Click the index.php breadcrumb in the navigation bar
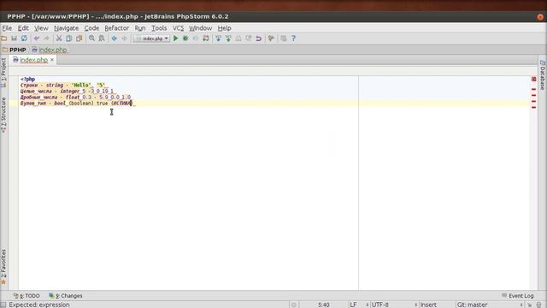The image size is (547, 308). 50,50
